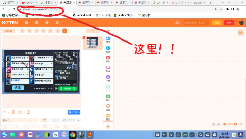The height and width of the screenshot is (139, 246).
Task: Redo action in workspace
Action: click(x=219, y=124)
